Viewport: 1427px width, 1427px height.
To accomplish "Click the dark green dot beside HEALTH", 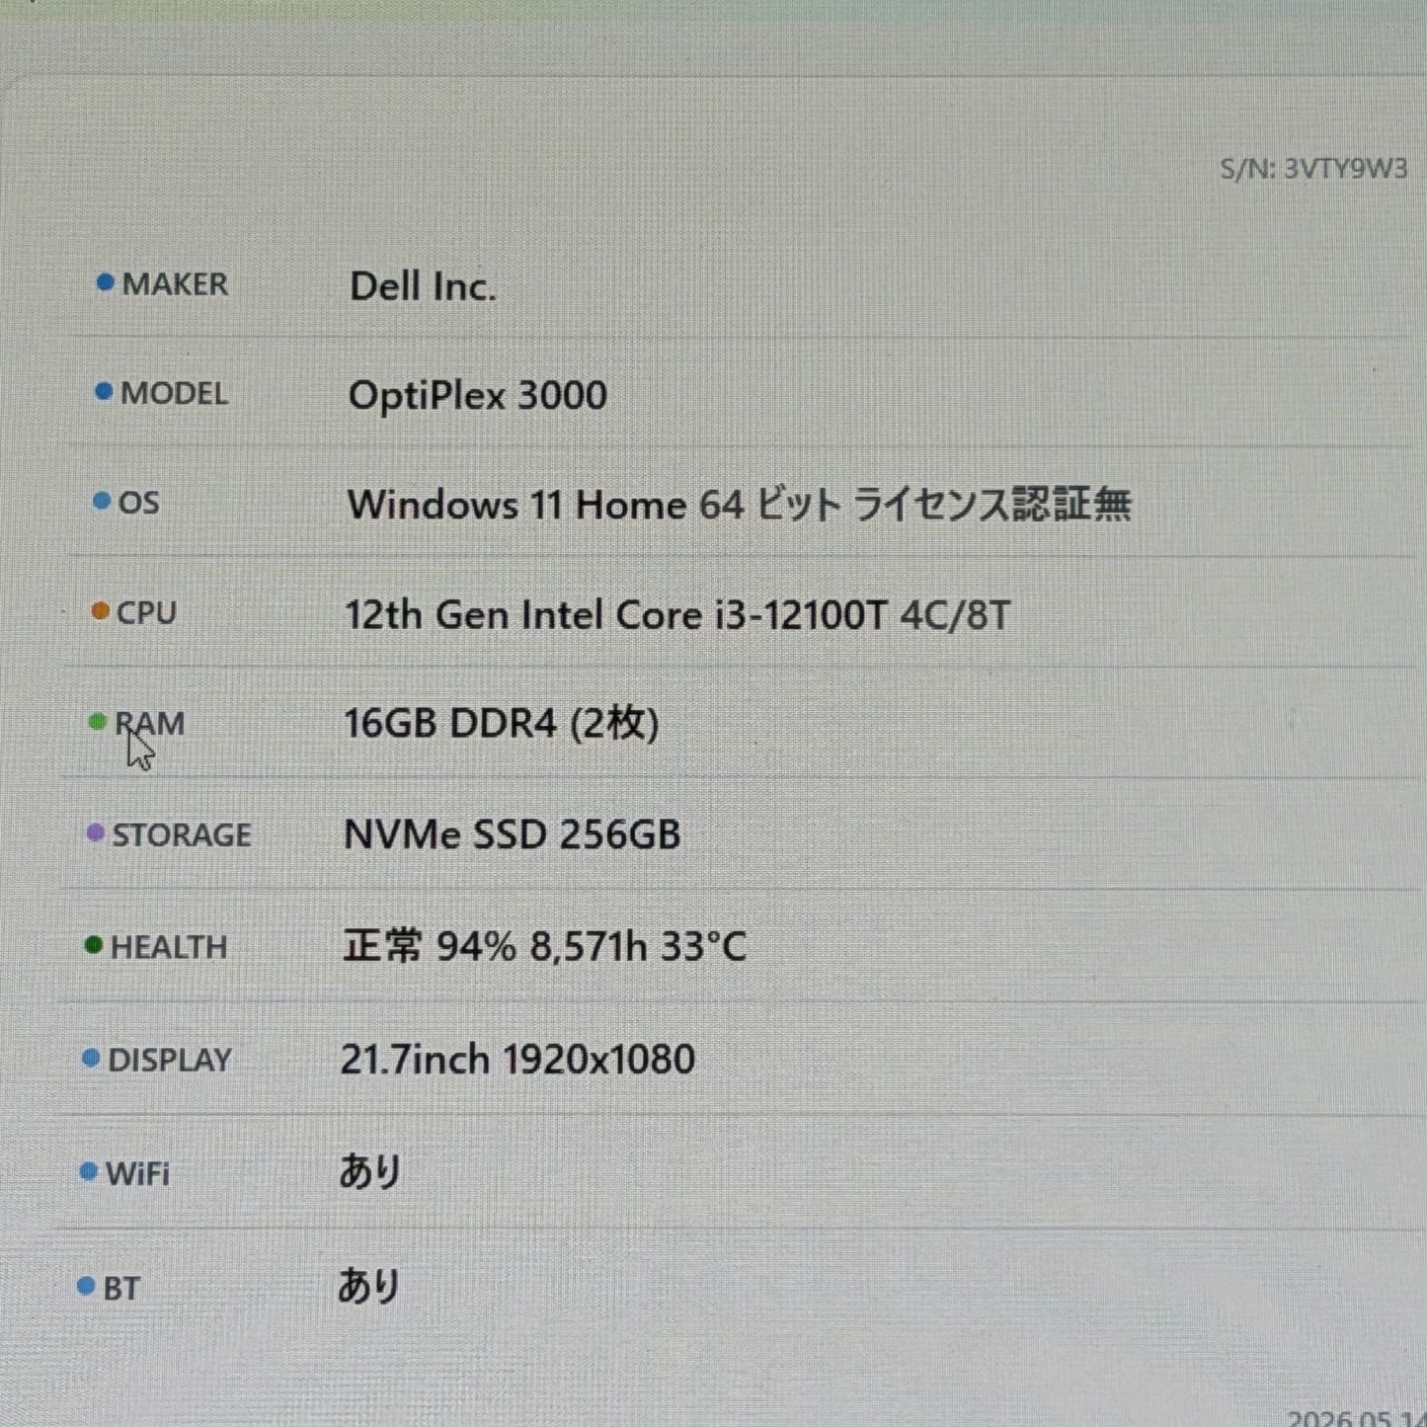I will (x=94, y=946).
